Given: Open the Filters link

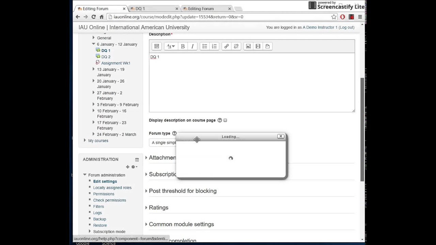Looking at the screenshot, I should pos(98,207).
